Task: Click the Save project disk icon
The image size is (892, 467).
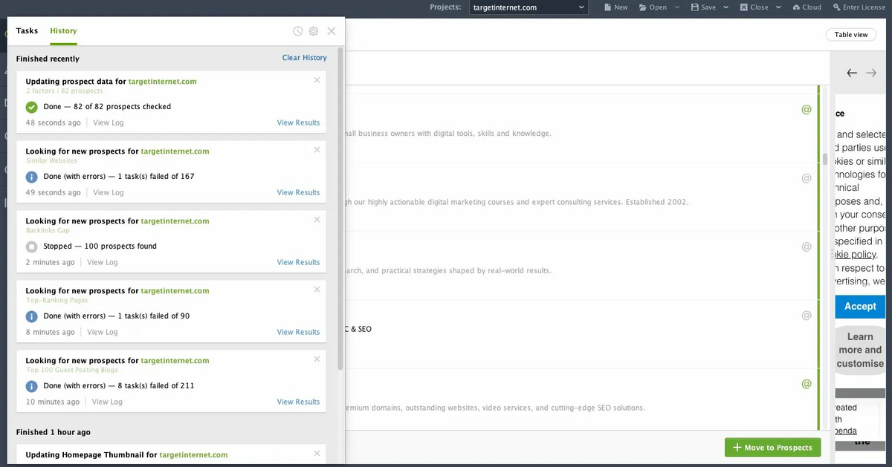Action: pyautogui.click(x=694, y=7)
